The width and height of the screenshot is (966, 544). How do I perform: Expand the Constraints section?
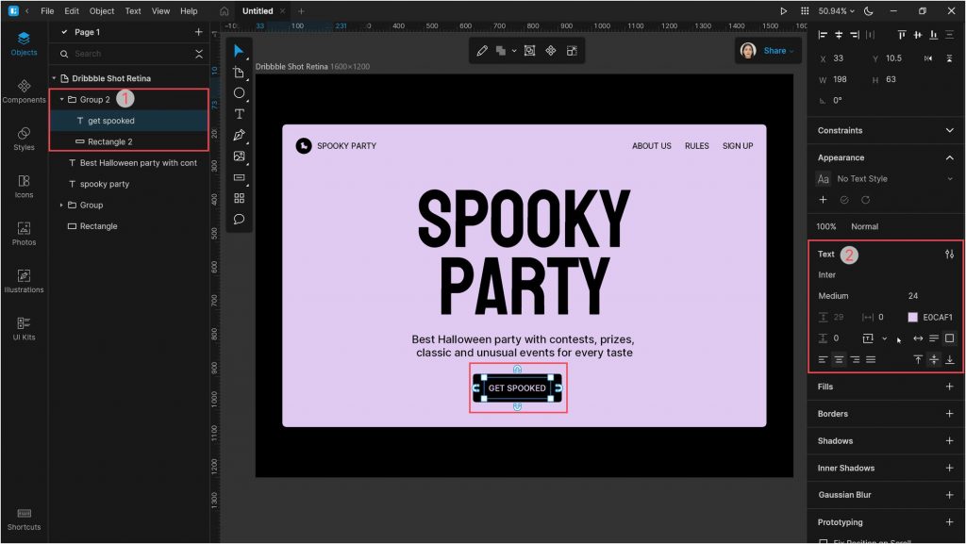[949, 130]
